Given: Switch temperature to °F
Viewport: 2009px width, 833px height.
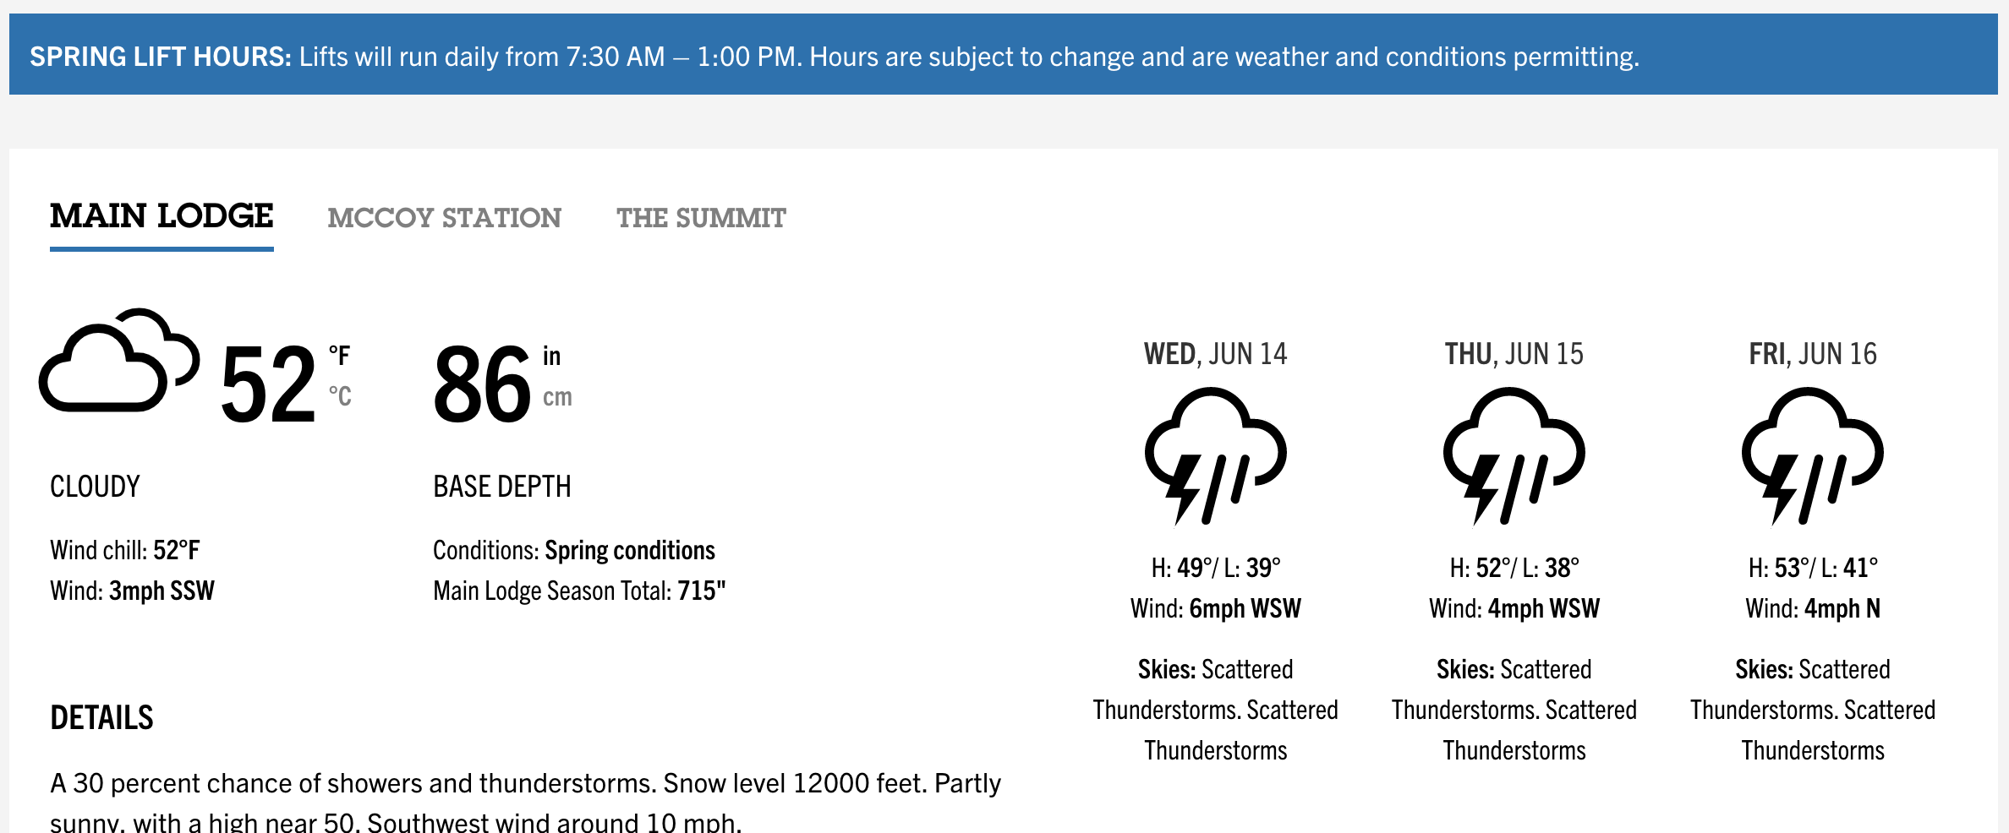Looking at the screenshot, I should (x=340, y=356).
